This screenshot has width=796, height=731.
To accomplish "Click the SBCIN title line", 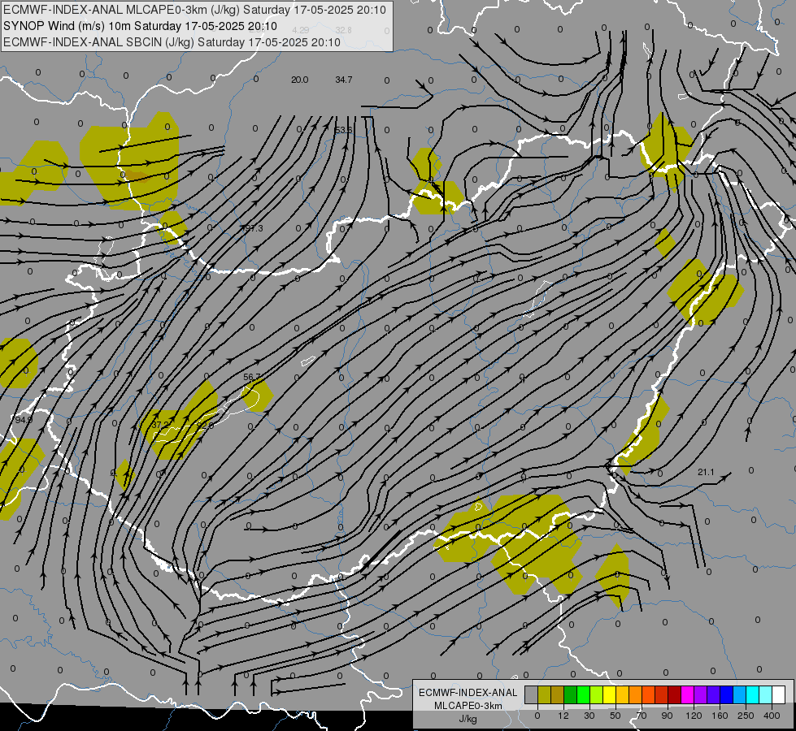I will (172, 42).
